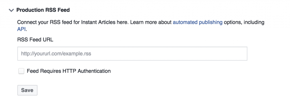Click the http://yoururl.com/example.rss placeholder text
The image size is (290, 102).
click(56, 54)
